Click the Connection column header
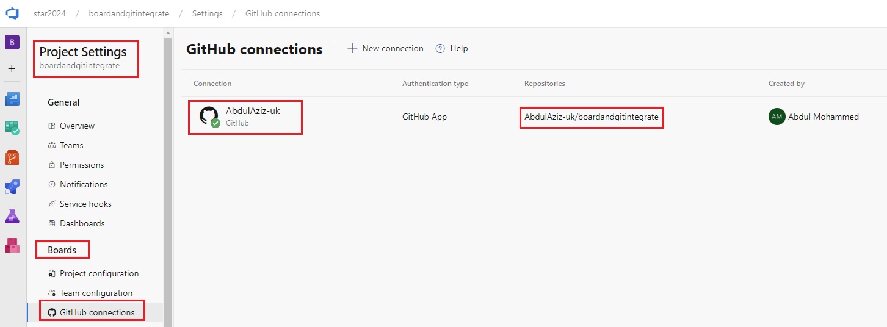Image resolution: width=887 pixels, height=327 pixels. pos(212,84)
